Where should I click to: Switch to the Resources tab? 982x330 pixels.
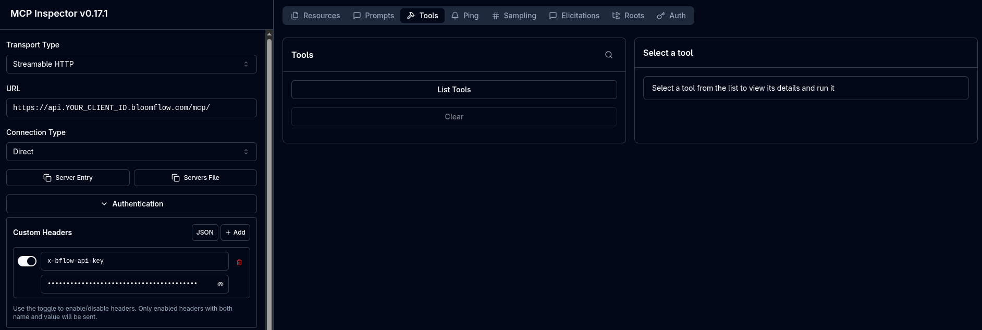pyautogui.click(x=315, y=16)
